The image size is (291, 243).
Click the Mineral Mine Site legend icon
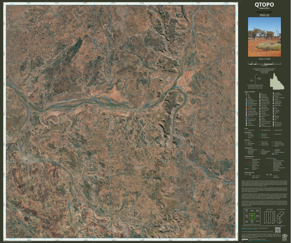click(273, 124)
